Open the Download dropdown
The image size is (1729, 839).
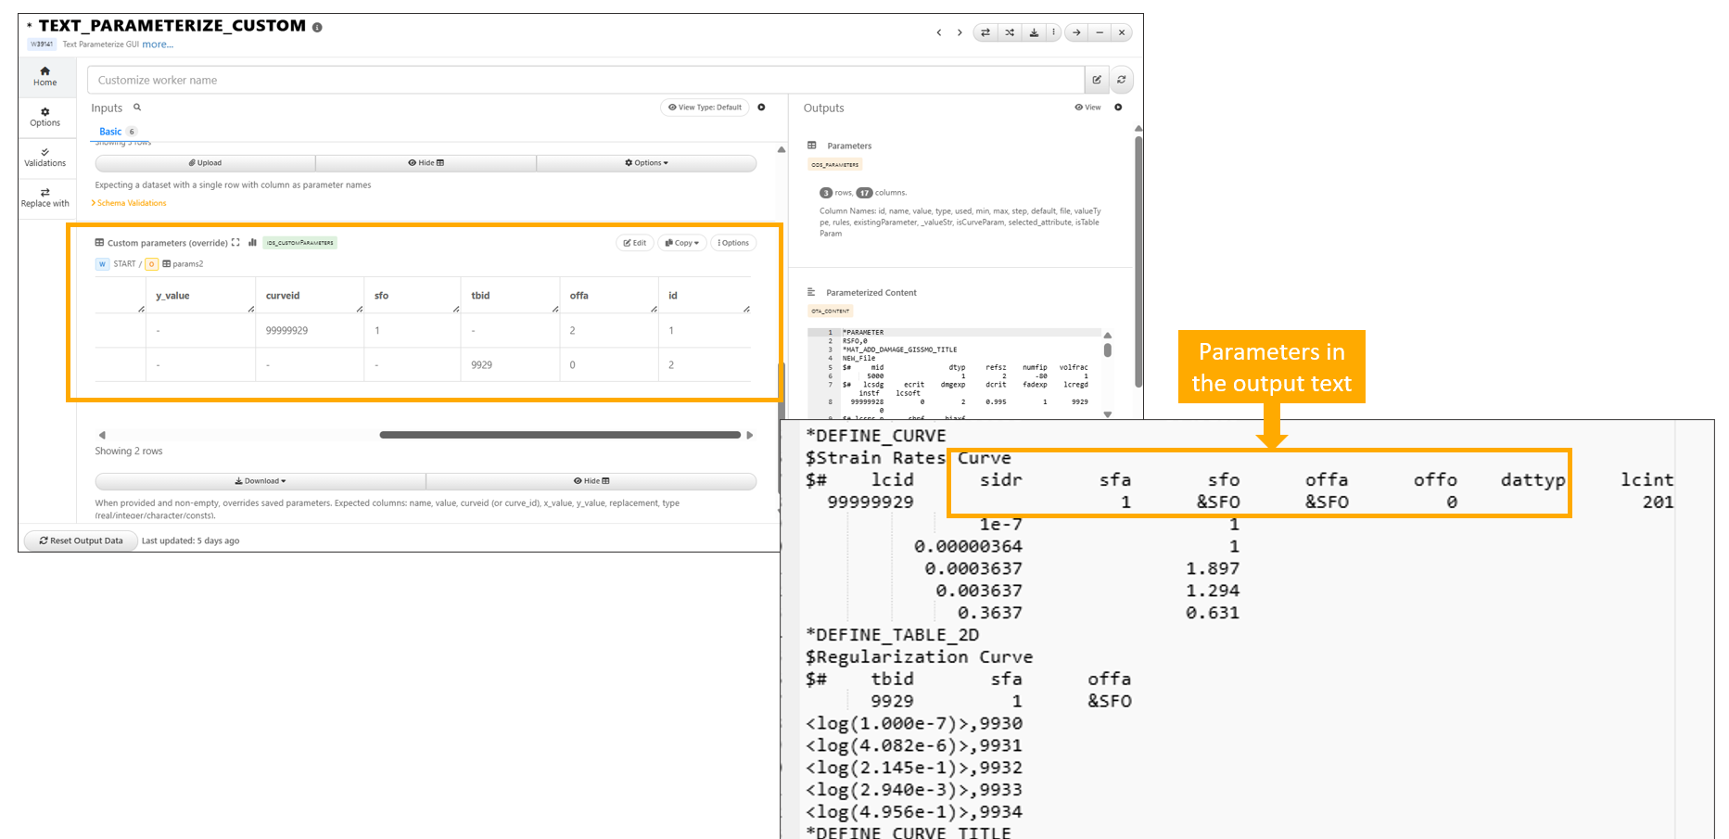point(260,481)
